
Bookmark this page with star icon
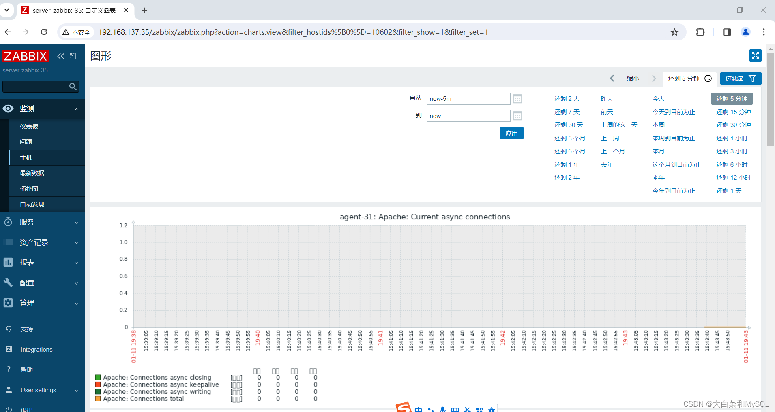coord(674,32)
